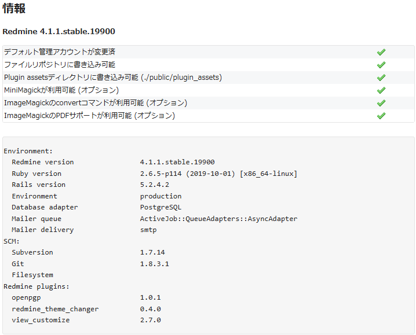Click the ActiveJob::QueueAdapters::AsyncAdapter value

(218, 219)
